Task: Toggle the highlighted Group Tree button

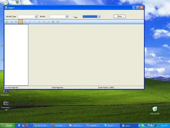Action: pos(20,22)
